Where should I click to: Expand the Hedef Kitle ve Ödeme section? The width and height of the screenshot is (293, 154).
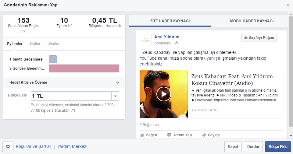point(118,82)
